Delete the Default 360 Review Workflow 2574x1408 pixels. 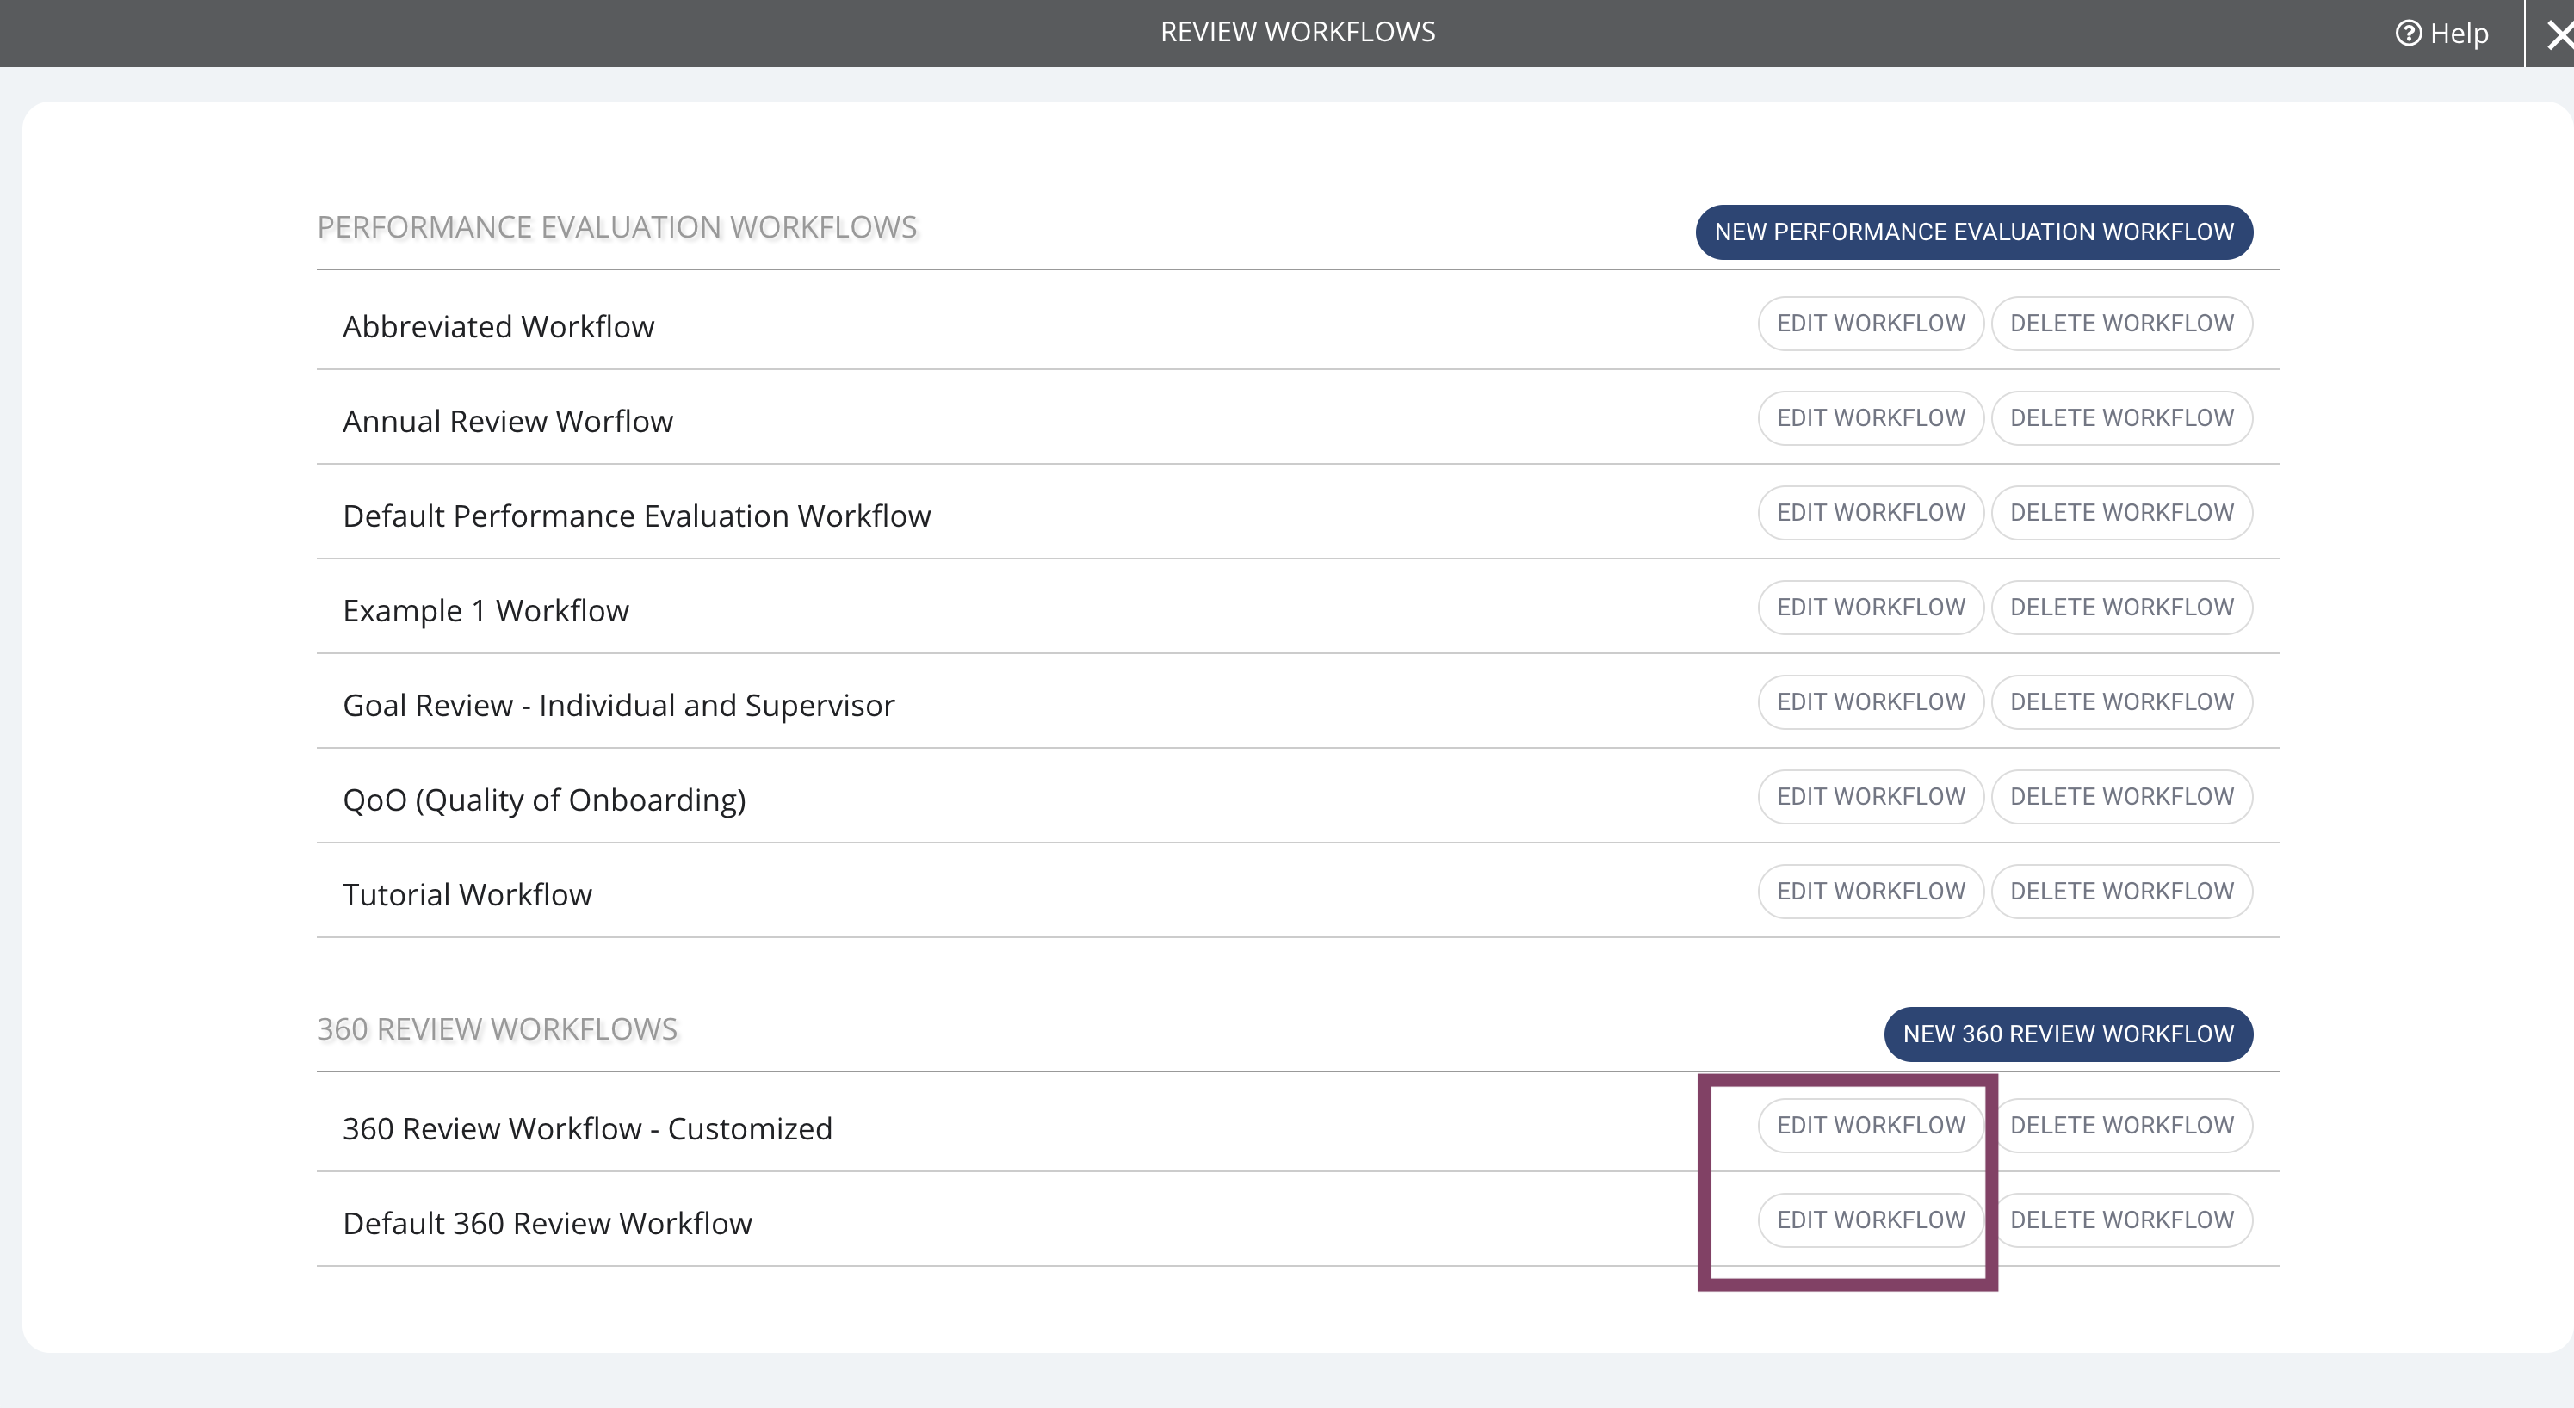point(2121,1220)
